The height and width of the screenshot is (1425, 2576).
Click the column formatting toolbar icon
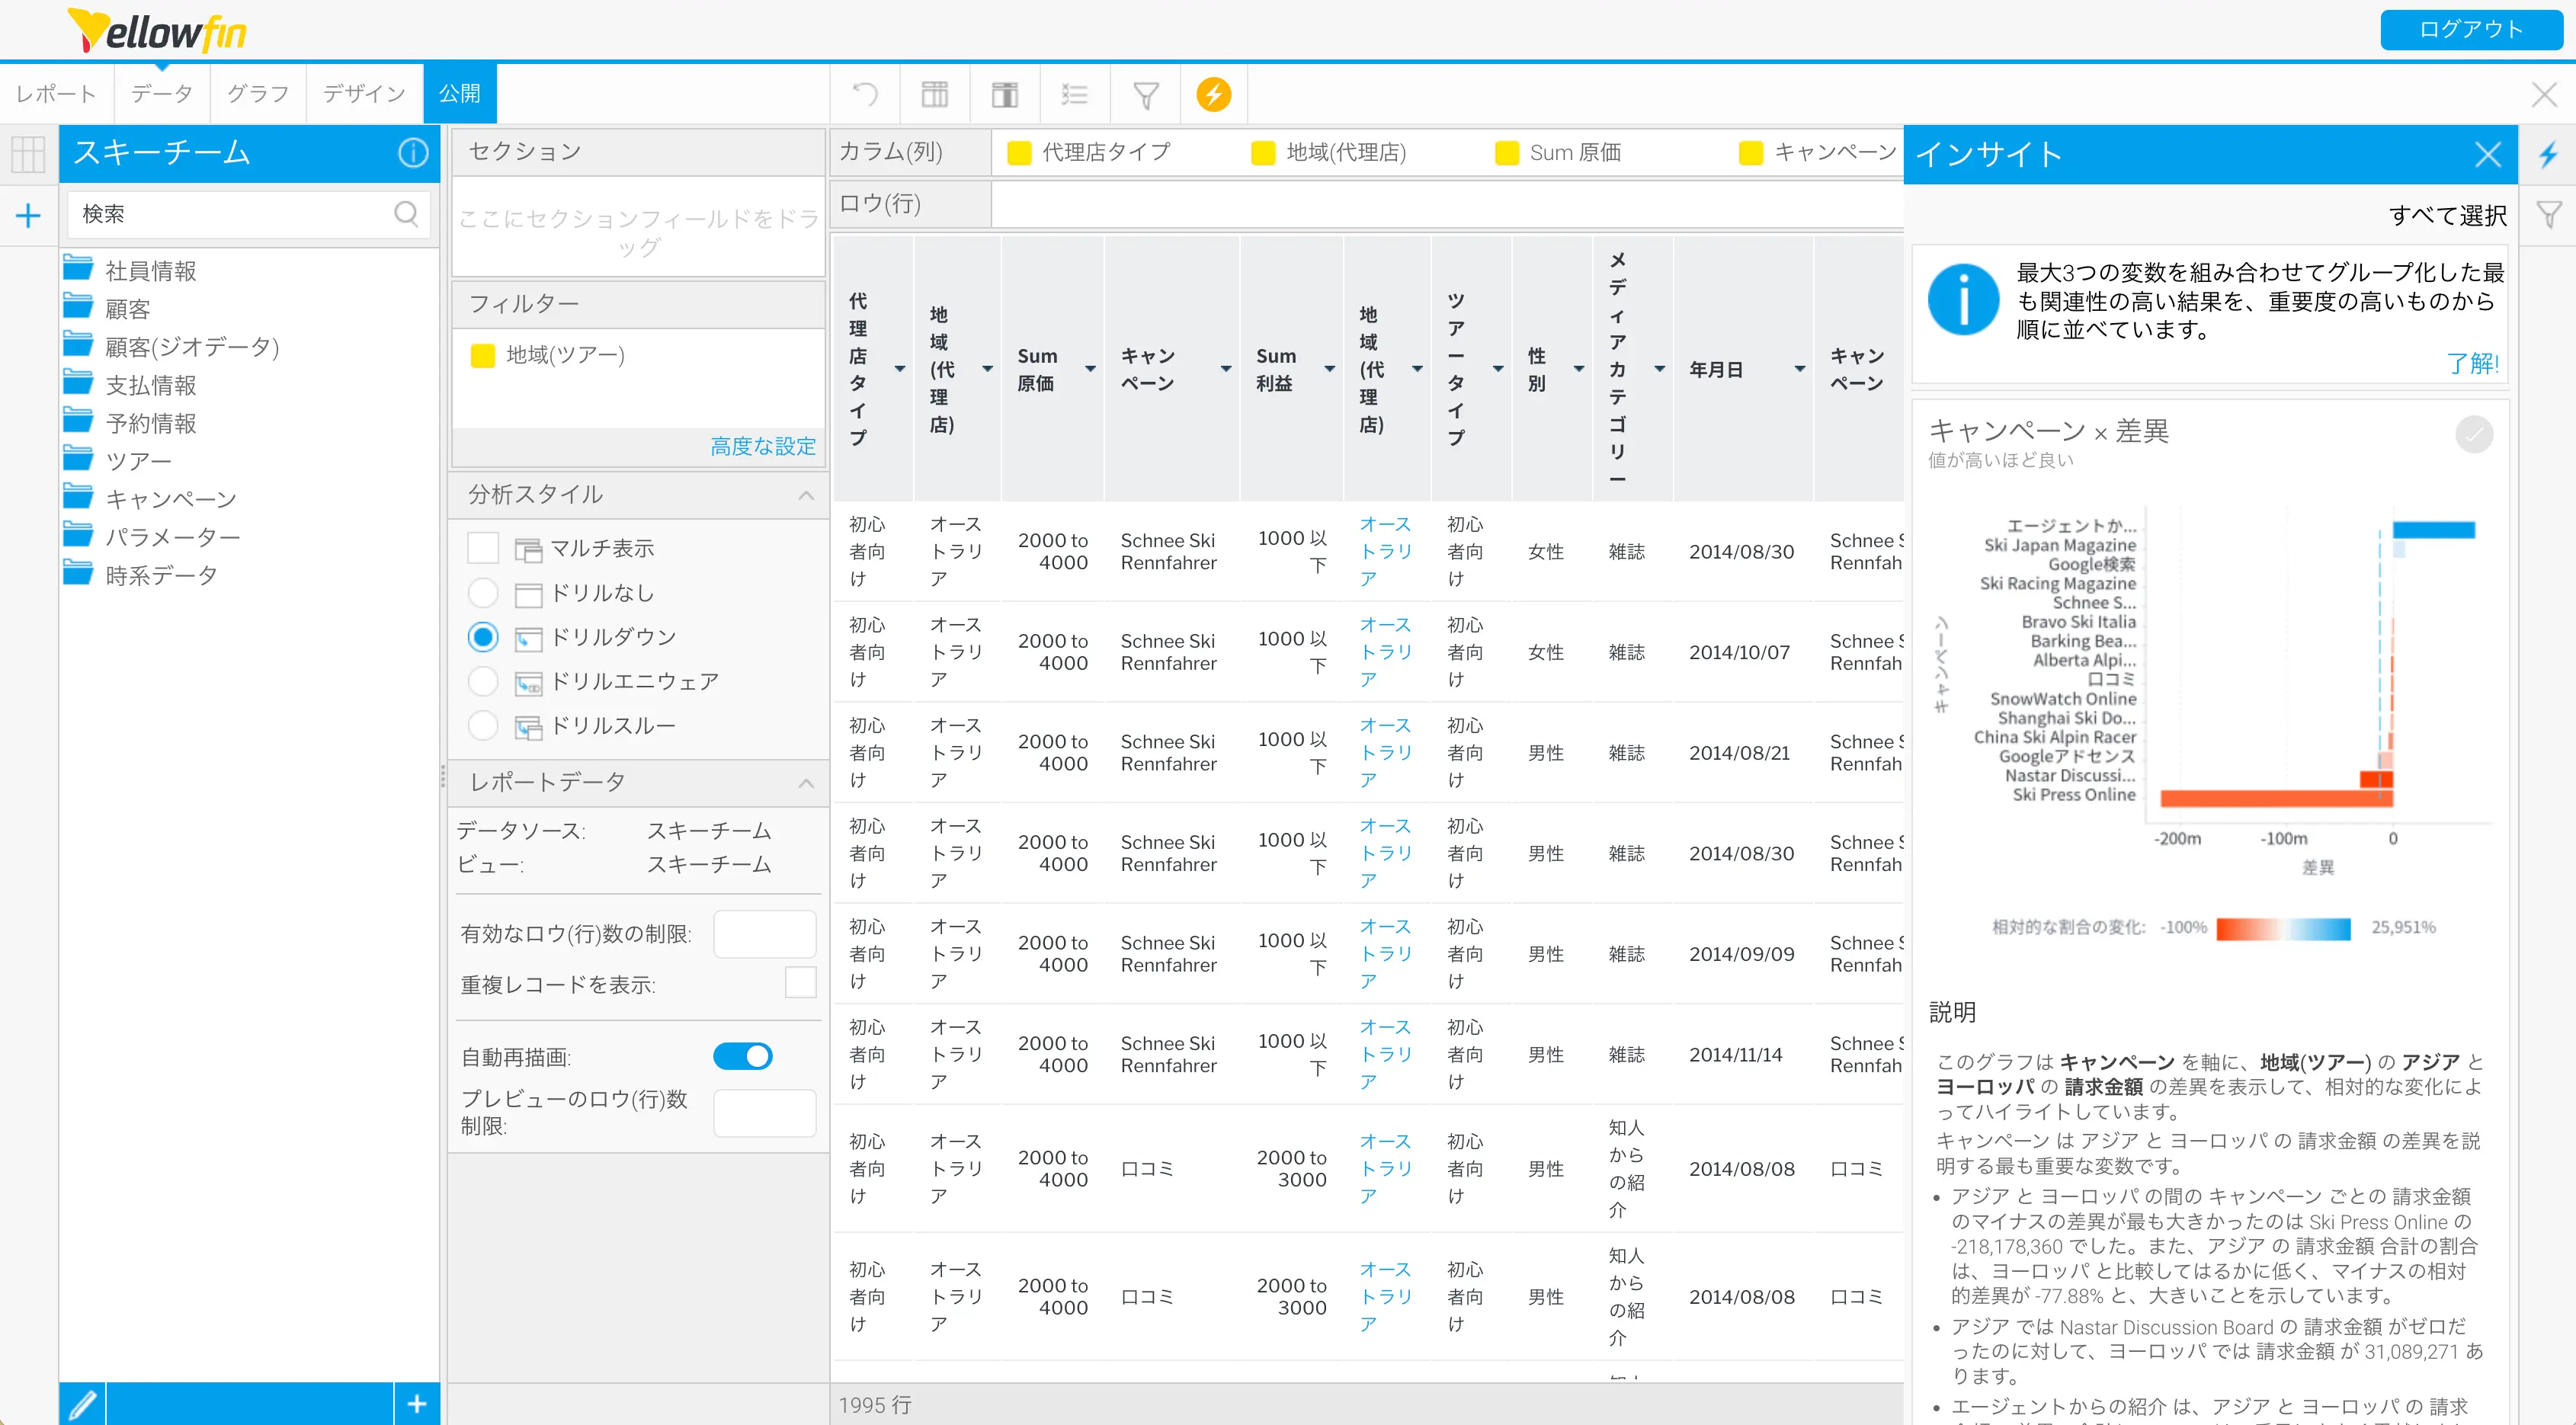pos(1004,95)
